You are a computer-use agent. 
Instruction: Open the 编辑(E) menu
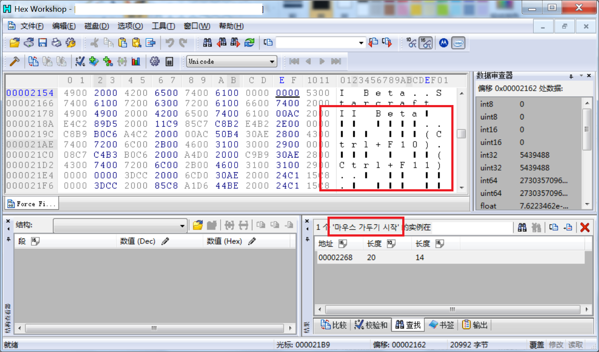(64, 26)
